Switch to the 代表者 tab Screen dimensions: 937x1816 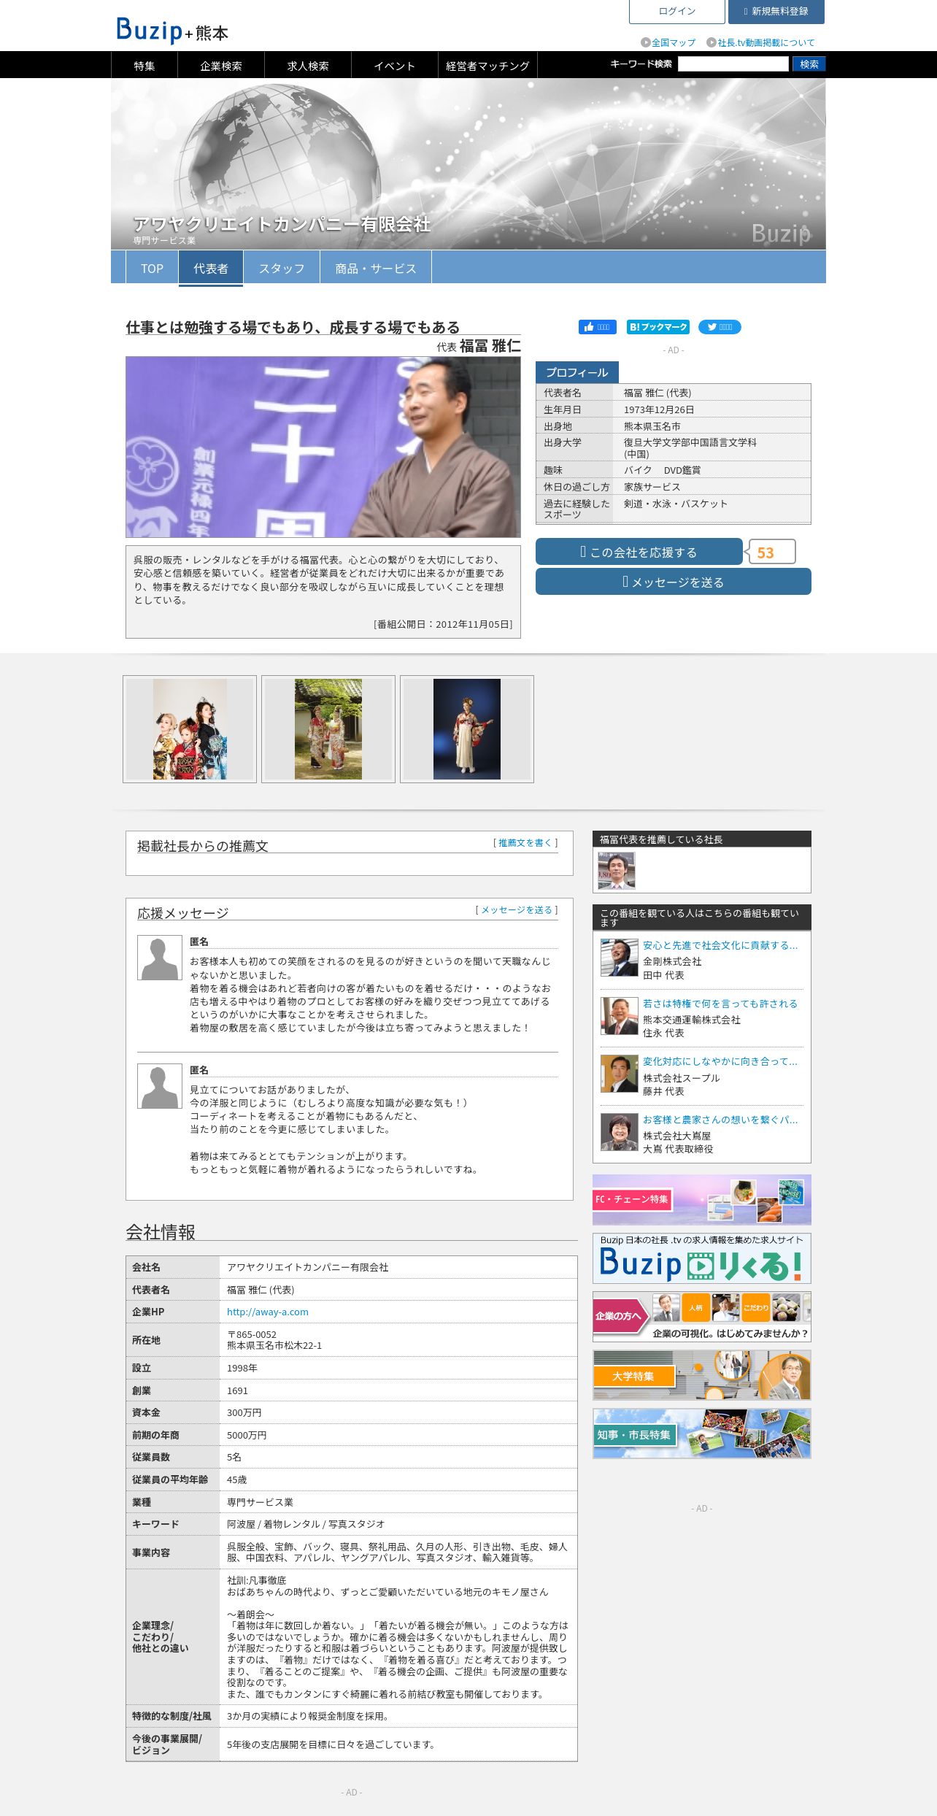coord(211,268)
